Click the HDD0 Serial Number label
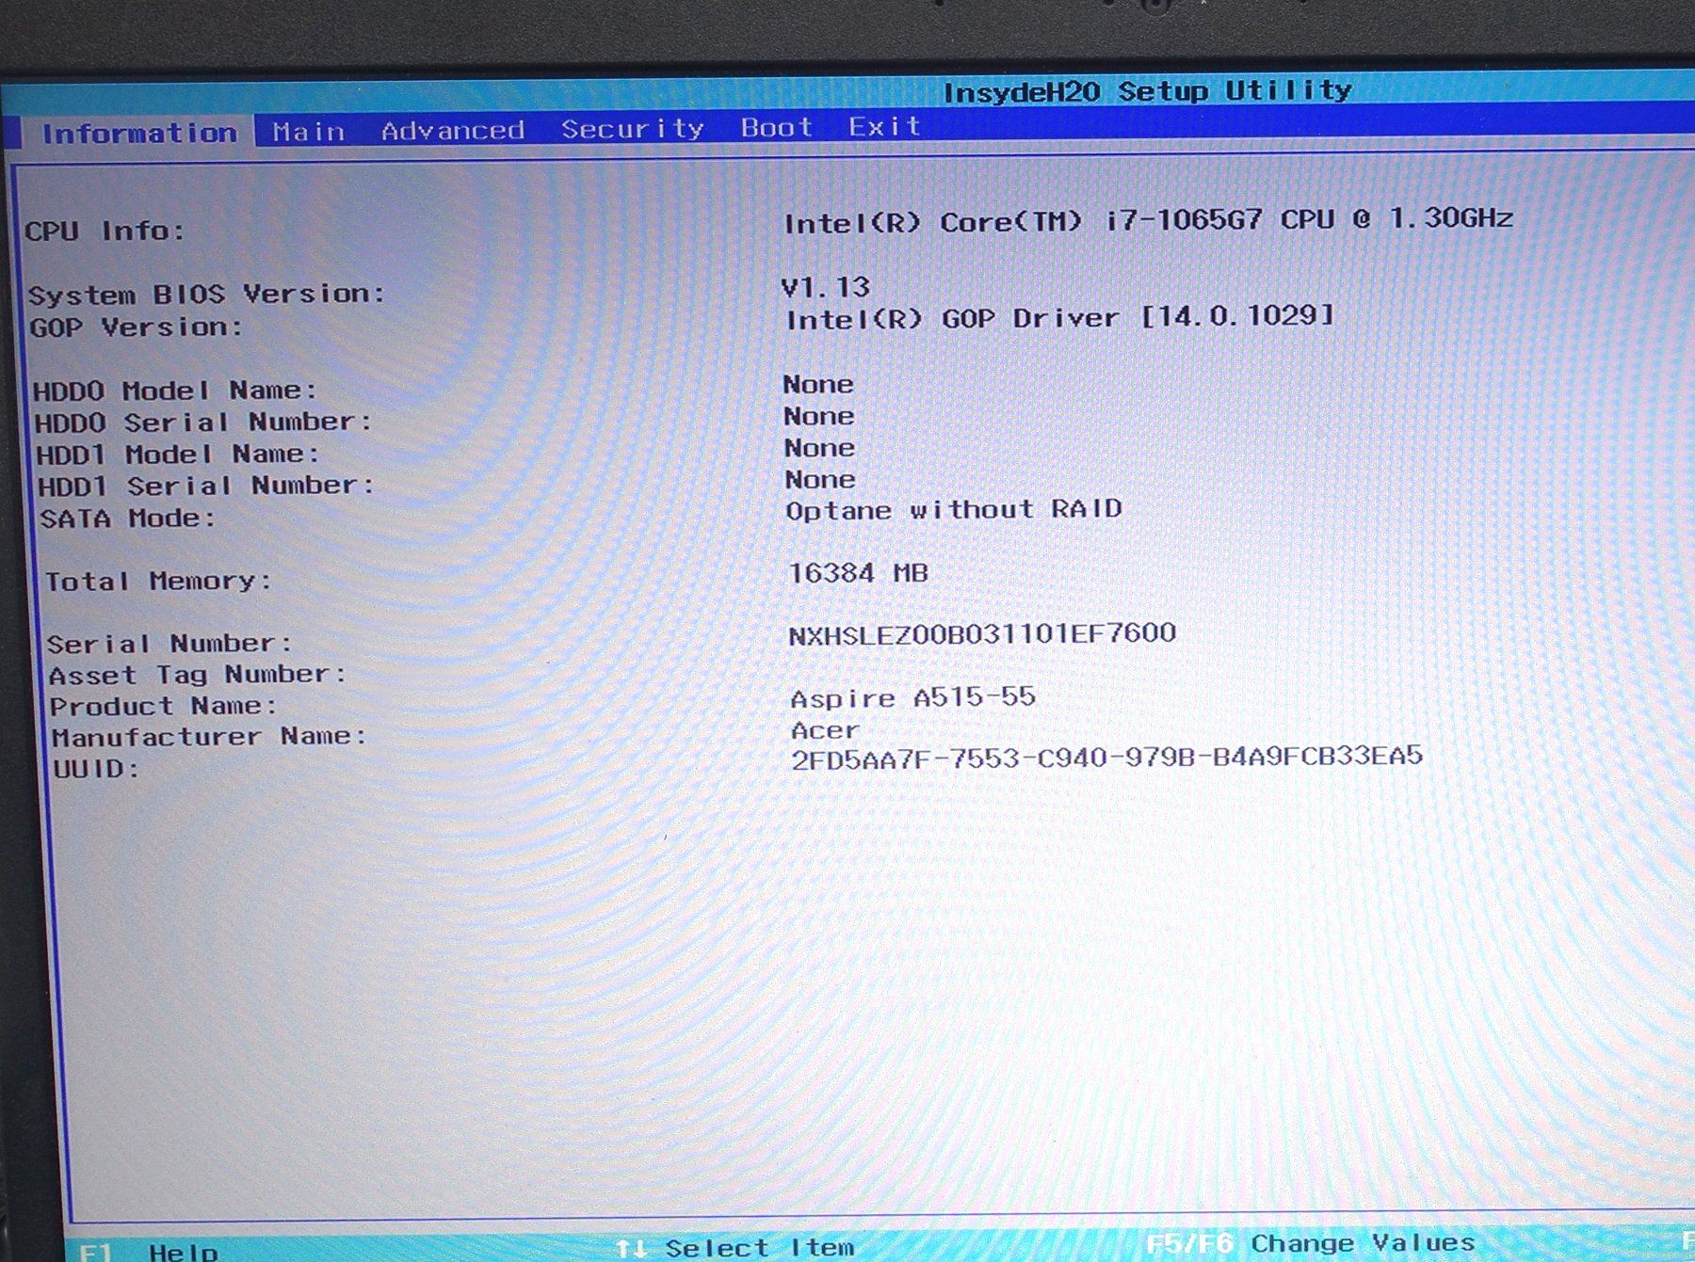Viewport: 1695px width, 1262px height. pyautogui.click(x=203, y=423)
